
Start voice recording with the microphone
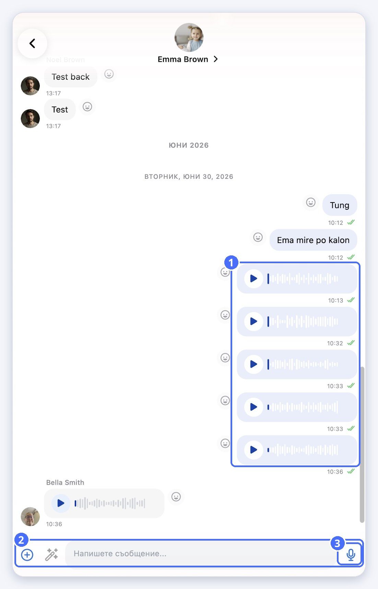pyautogui.click(x=351, y=555)
